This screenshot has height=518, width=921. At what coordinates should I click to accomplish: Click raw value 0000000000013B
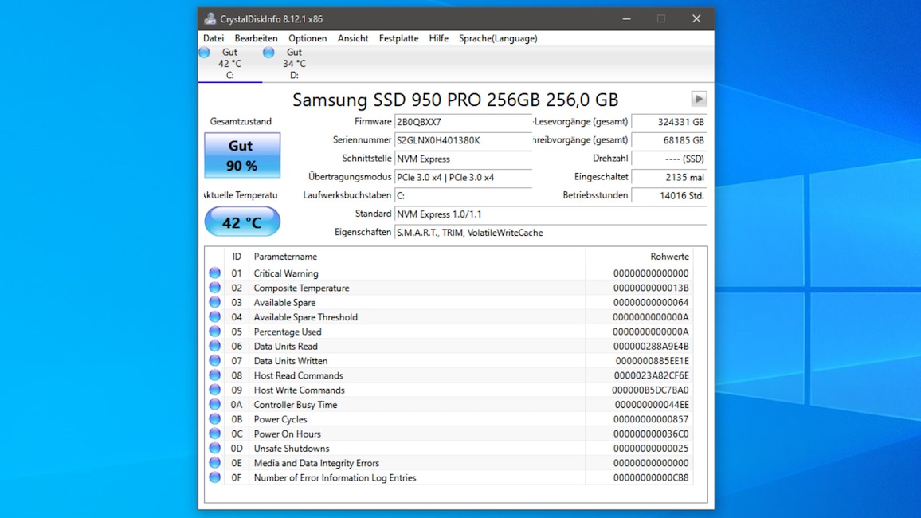(651, 288)
